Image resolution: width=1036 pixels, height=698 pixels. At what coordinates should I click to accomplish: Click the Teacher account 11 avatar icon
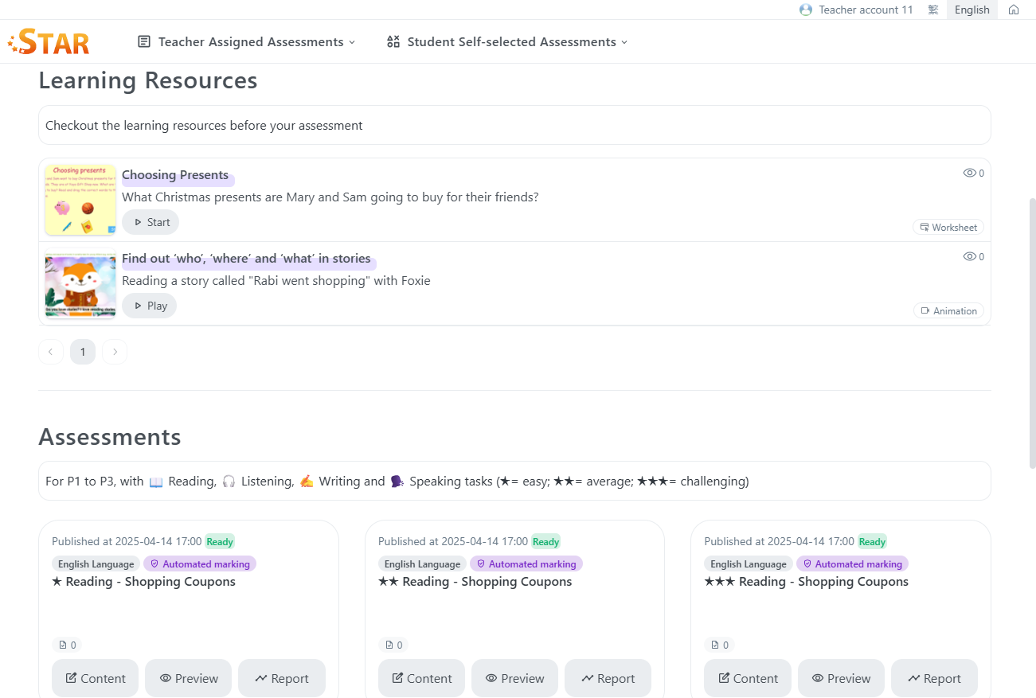806,10
